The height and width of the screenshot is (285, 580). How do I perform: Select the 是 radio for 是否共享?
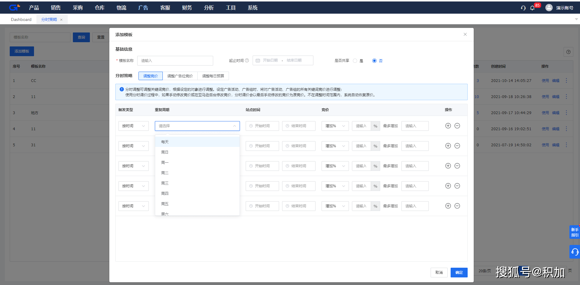pos(355,60)
